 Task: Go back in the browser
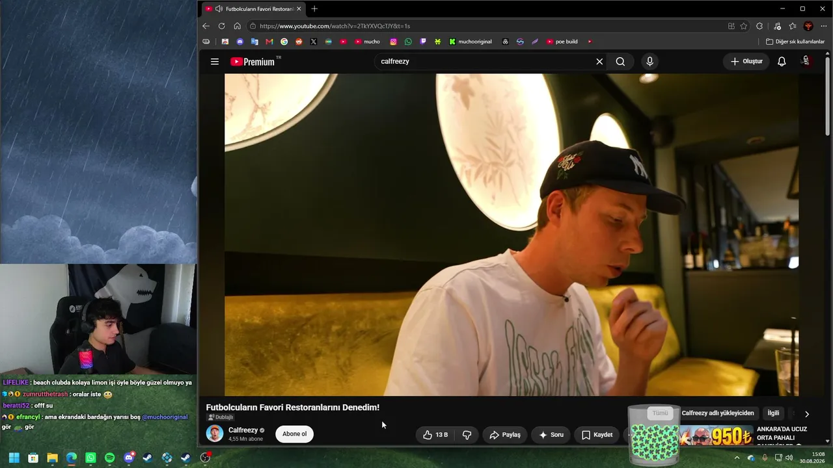[206, 26]
